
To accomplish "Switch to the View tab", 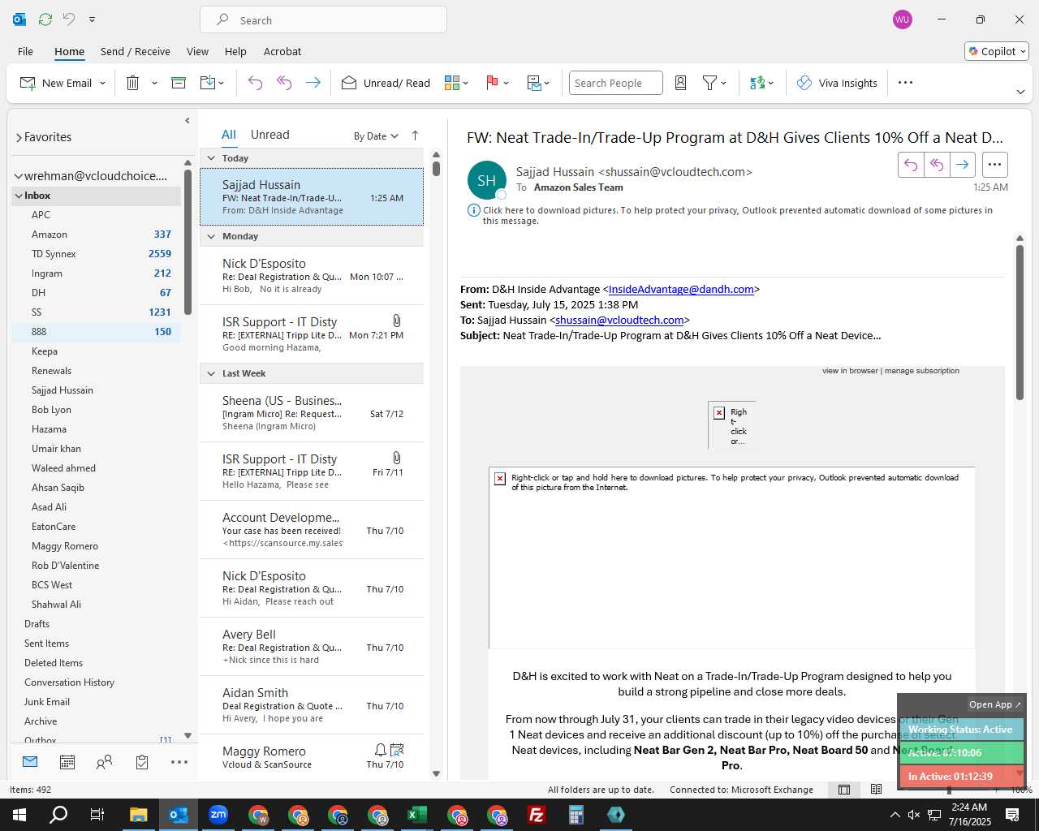I will (197, 51).
